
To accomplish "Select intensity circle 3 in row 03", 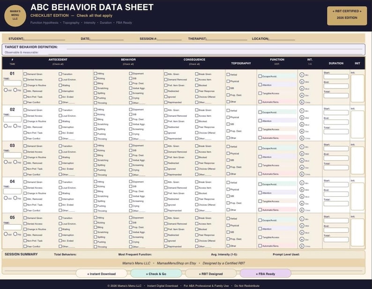I will tap(302, 161).
